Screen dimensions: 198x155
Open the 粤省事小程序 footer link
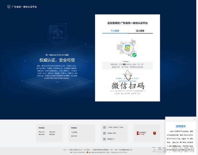pyautogui.click(x=112, y=133)
